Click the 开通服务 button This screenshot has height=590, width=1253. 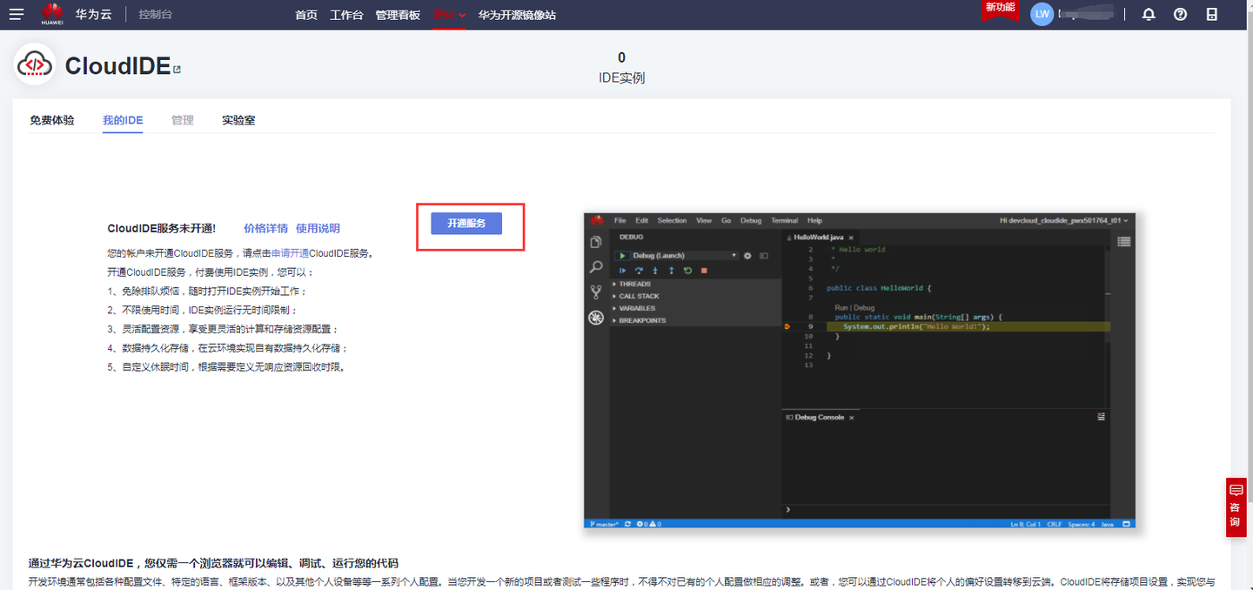(x=467, y=224)
